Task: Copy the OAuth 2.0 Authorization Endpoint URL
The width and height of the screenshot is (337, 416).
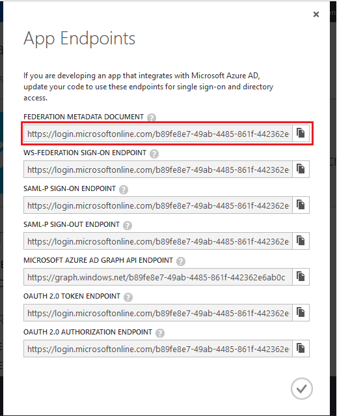Action: coord(301,348)
